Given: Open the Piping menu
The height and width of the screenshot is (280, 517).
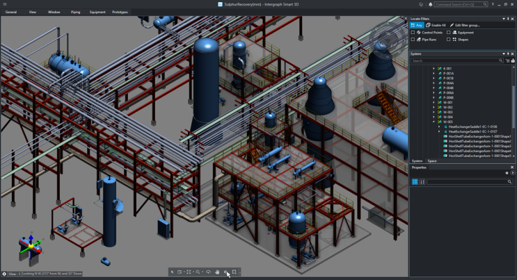Looking at the screenshot, I should 75,12.
